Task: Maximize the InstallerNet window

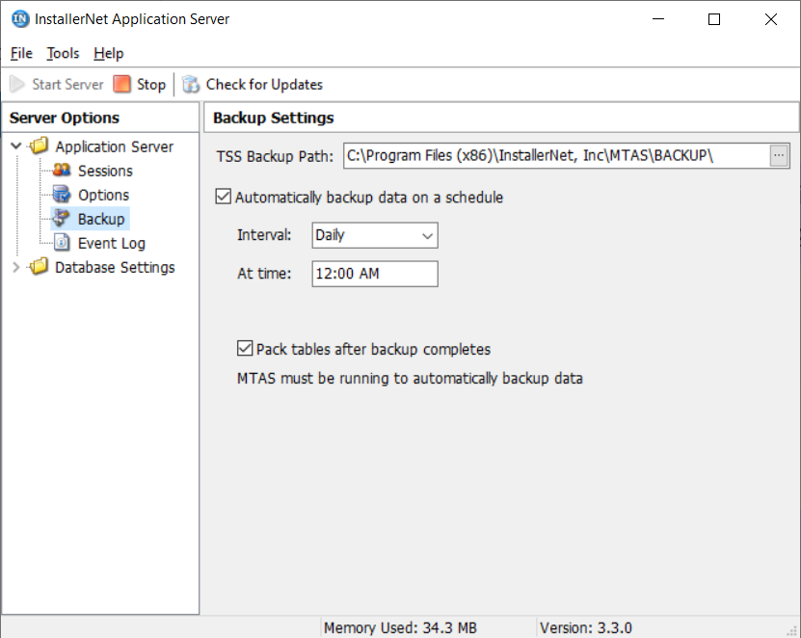Action: 714,19
